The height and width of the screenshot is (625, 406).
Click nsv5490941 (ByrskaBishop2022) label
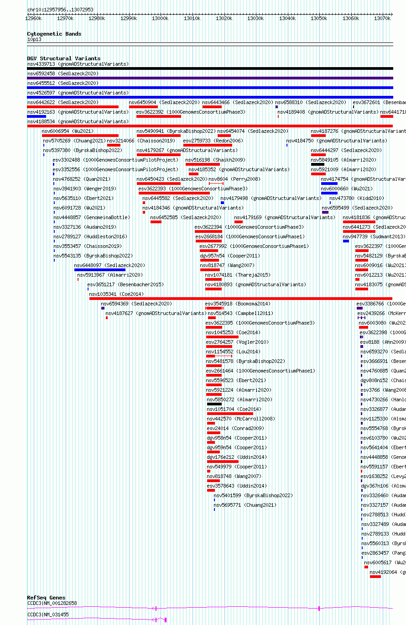coord(176,131)
